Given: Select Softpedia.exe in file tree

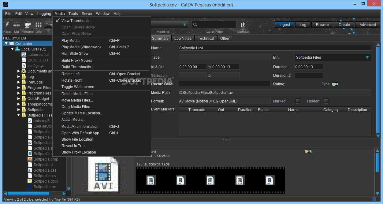Looking at the screenshot, I should tap(45, 187).
